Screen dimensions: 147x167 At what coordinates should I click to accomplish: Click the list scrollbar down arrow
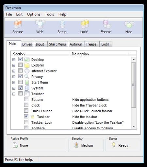pyautogui.click(x=134, y=126)
